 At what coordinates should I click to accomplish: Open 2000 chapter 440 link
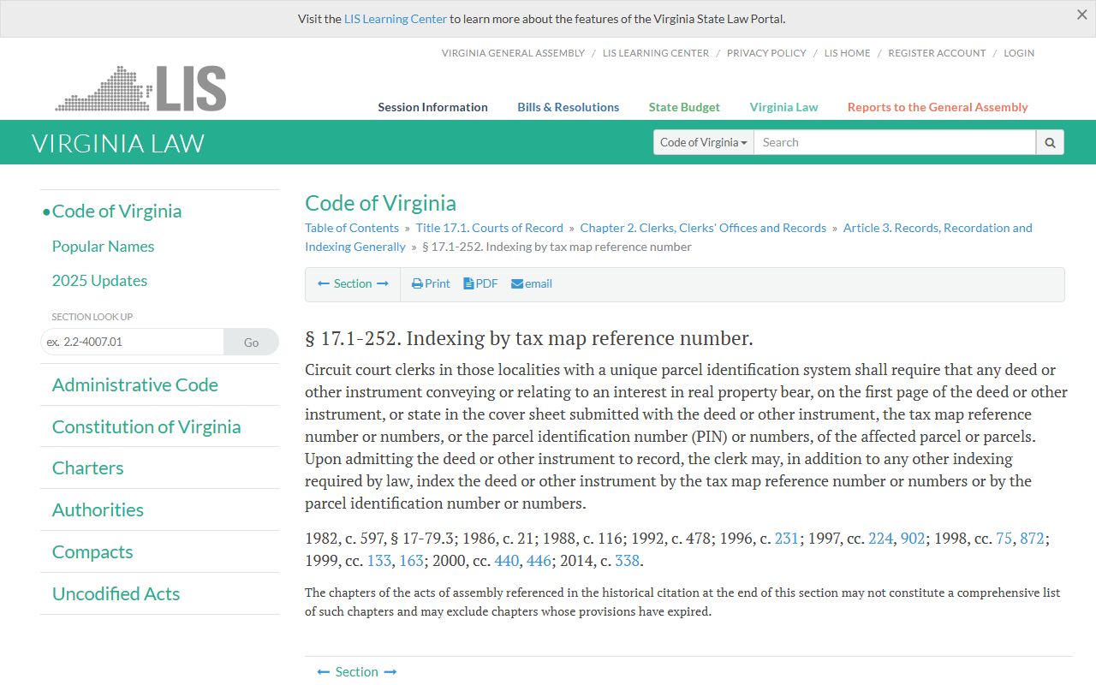pyautogui.click(x=507, y=561)
